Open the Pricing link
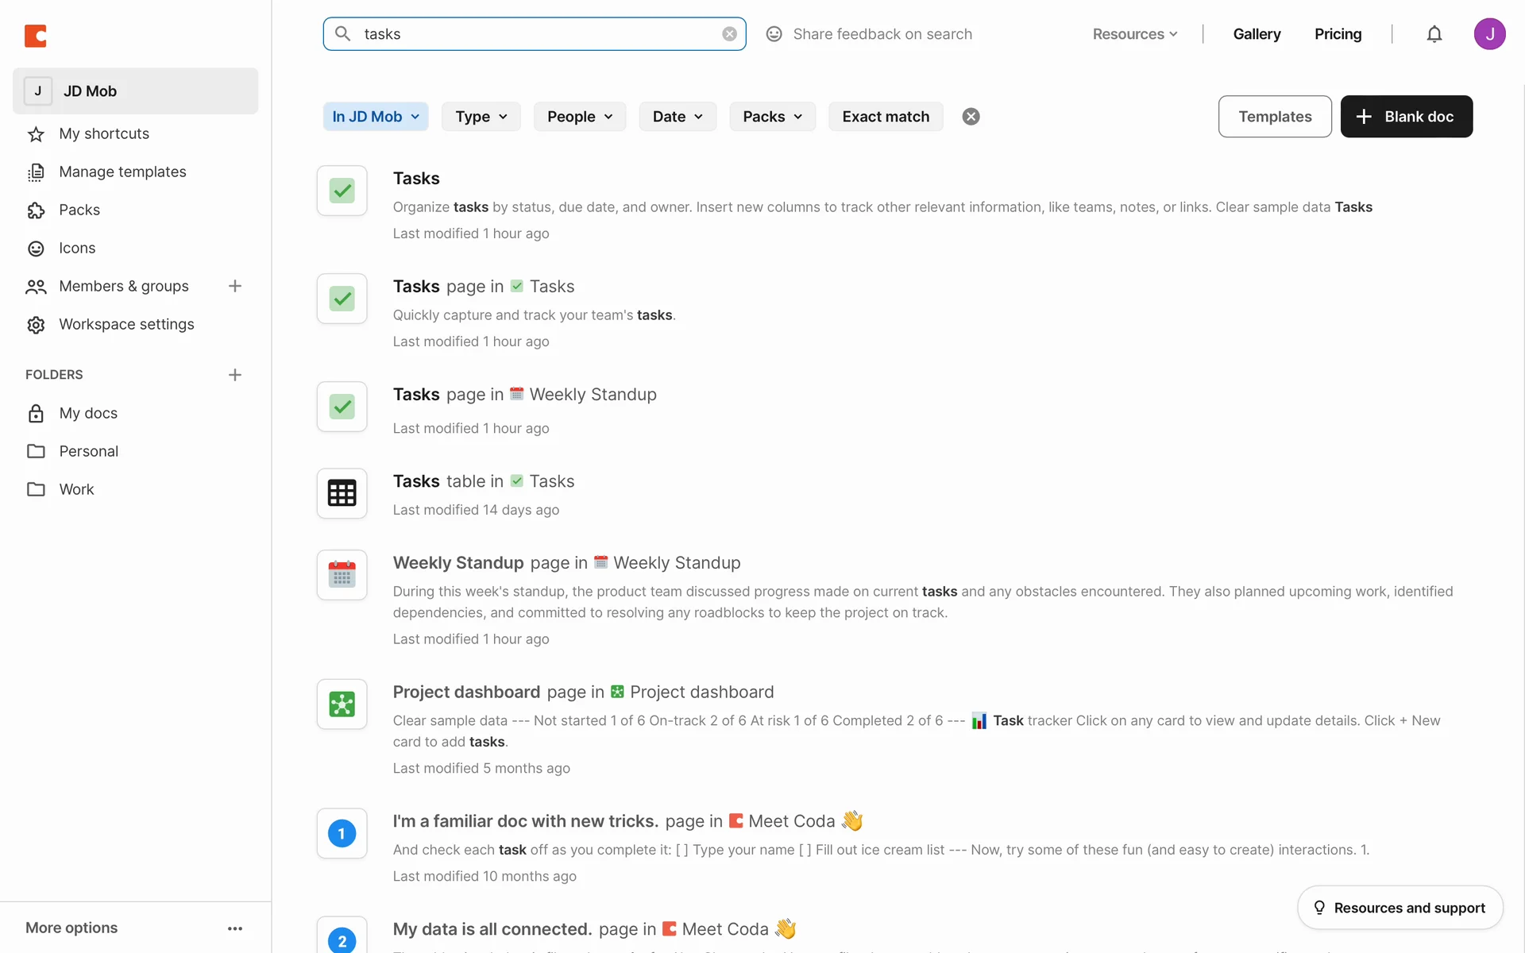This screenshot has width=1525, height=953. pyautogui.click(x=1338, y=34)
